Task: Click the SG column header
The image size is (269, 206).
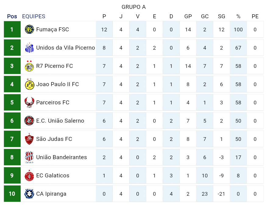Action: [x=221, y=16]
